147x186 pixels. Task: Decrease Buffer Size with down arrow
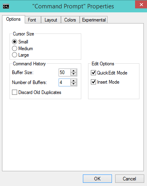coord(73,74)
